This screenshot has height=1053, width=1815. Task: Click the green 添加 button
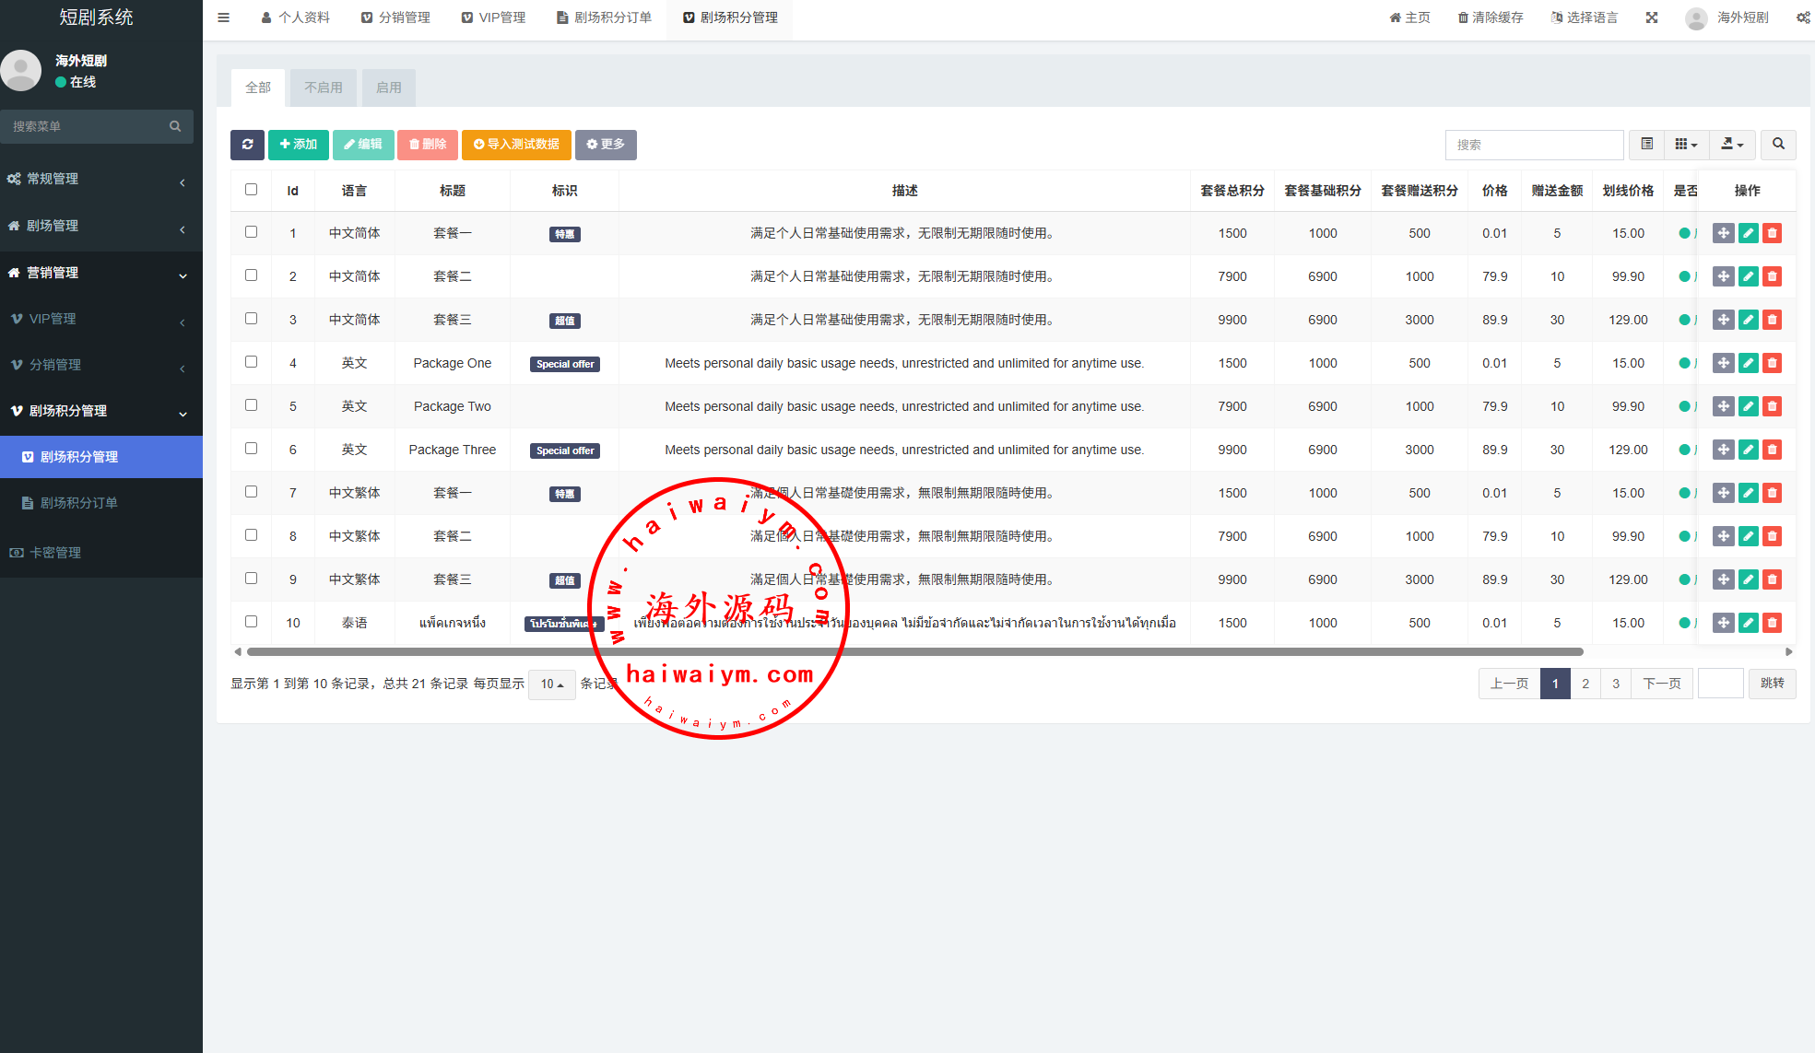pyautogui.click(x=299, y=145)
